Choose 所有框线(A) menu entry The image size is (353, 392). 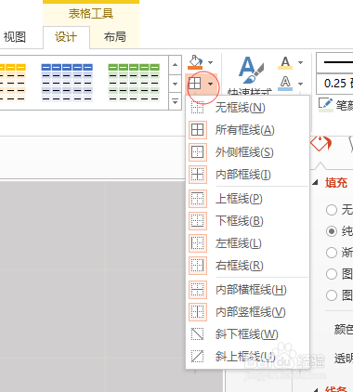[x=248, y=130]
